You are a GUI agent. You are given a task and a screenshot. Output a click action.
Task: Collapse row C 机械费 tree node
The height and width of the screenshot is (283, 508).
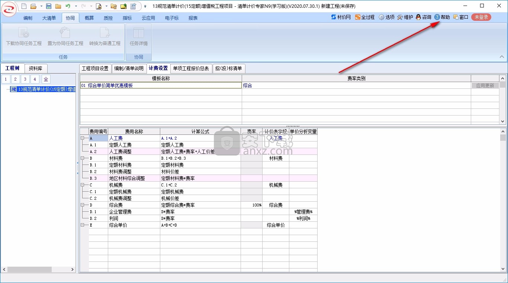83,185
